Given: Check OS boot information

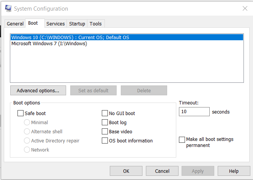Looking at the screenshot, I should click(x=105, y=141).
